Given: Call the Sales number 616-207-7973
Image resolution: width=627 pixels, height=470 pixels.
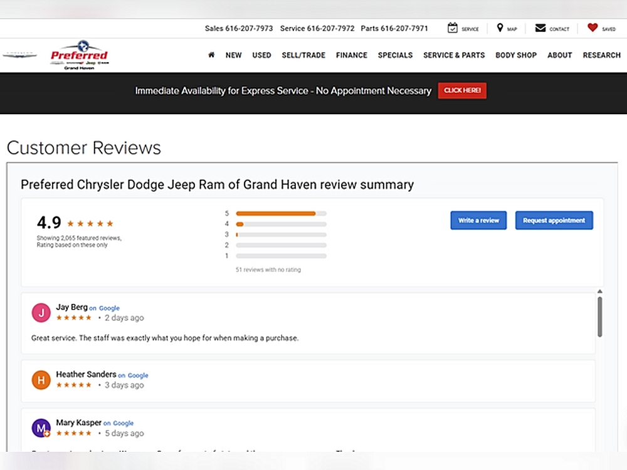Looking at the screenshot, I should 249,28.
